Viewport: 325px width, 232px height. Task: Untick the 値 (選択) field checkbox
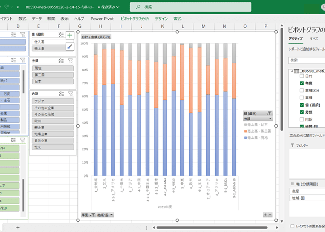click(302, 105)
